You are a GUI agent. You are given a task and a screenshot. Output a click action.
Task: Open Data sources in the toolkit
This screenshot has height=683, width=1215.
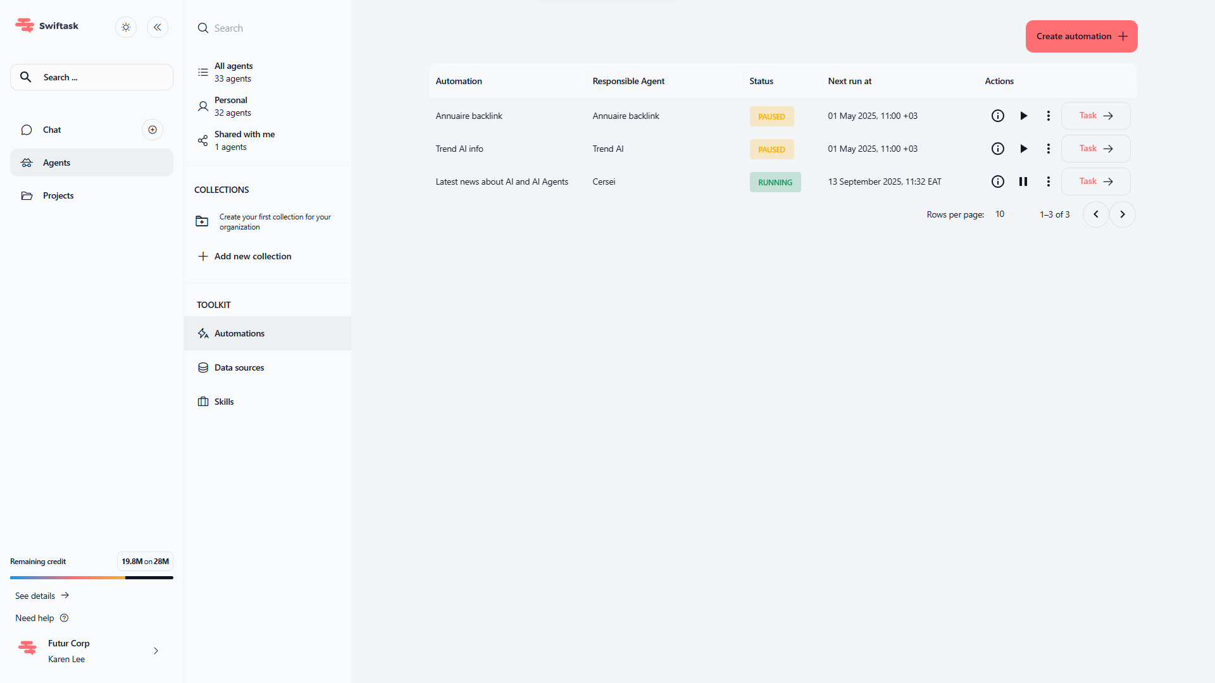click(x=239, y=367)
